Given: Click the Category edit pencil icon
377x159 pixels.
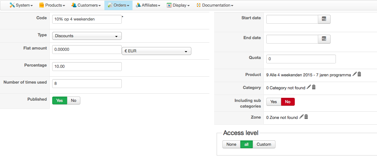Looking at the screenshot, I should (309, 87).
